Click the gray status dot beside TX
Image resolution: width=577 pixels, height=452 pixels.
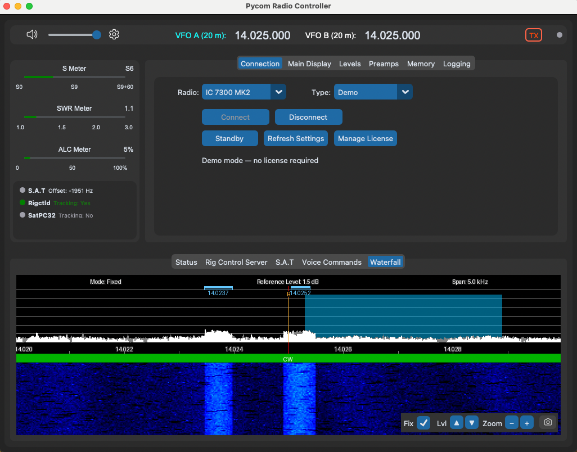coord(560,35)
